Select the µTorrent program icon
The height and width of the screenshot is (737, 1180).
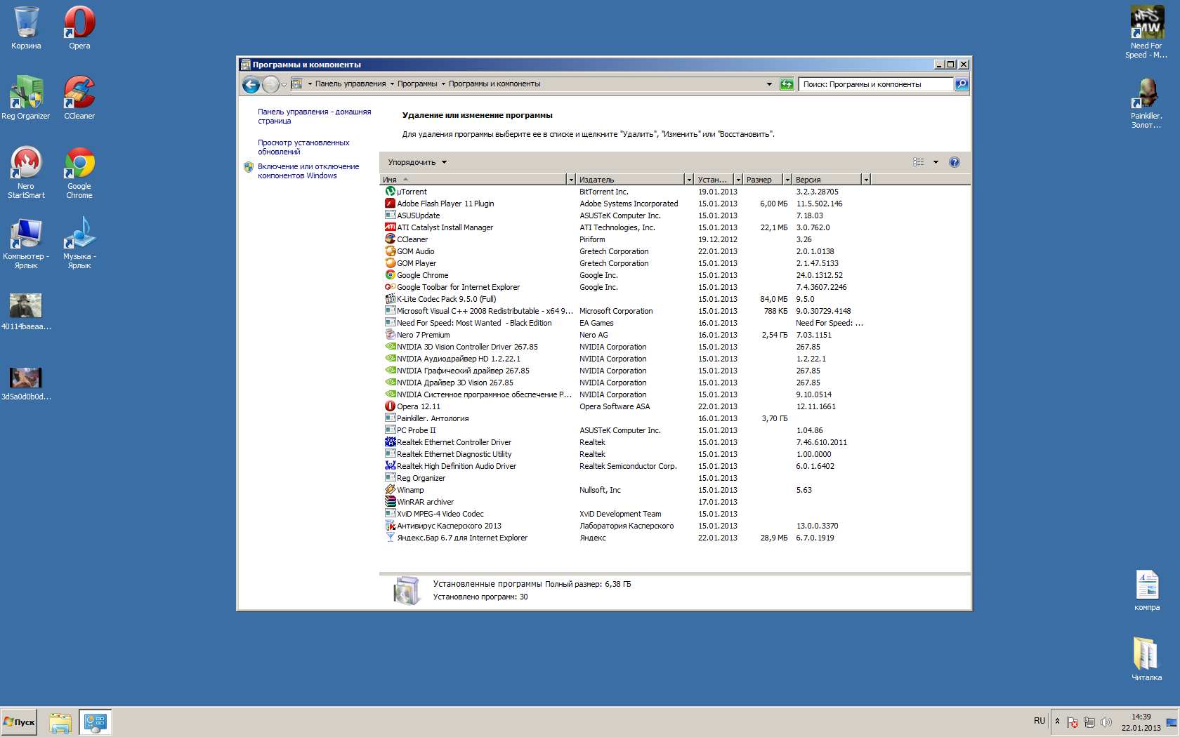391,192
